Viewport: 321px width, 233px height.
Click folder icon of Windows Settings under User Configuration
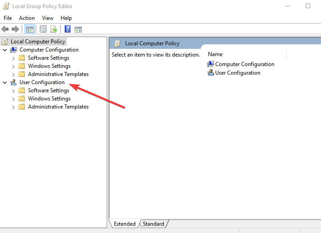[x=22, y=99]
